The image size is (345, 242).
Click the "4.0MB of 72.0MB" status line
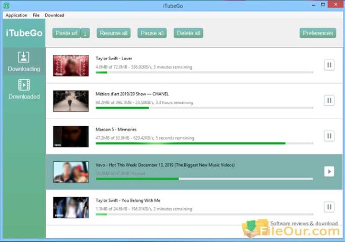pyautogui.click(x=144, y=67)
